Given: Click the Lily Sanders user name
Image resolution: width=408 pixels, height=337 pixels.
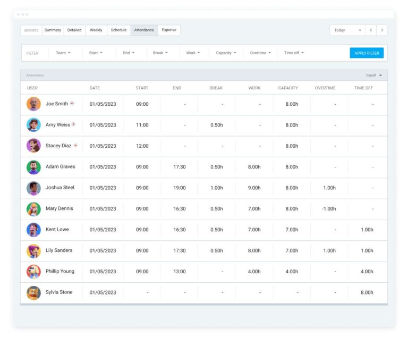Looking at the screenshot, I should pyautogui.click(x=59, y=250).
